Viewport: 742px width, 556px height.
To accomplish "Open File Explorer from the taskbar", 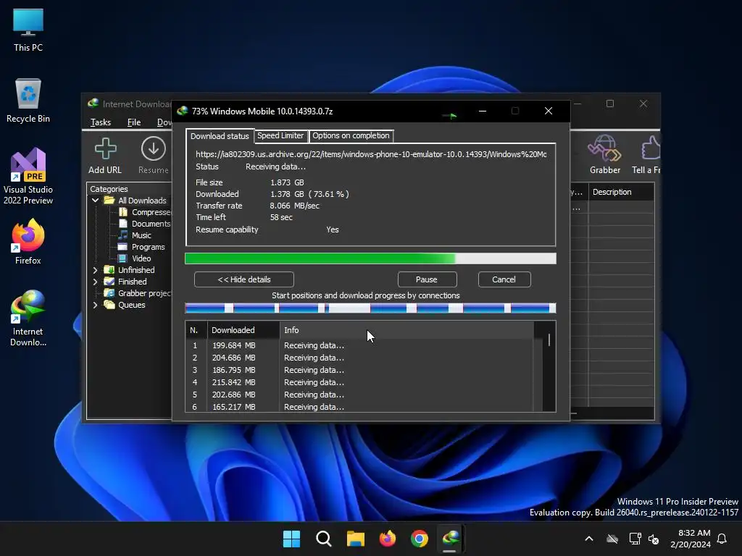I will click(x=355, y=539).
